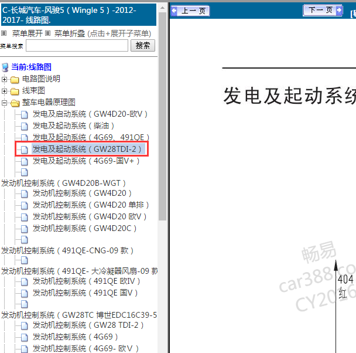Open 发电及起动系统（GW28TDI-2）page

pyautogui.click(x=87, y=149)
